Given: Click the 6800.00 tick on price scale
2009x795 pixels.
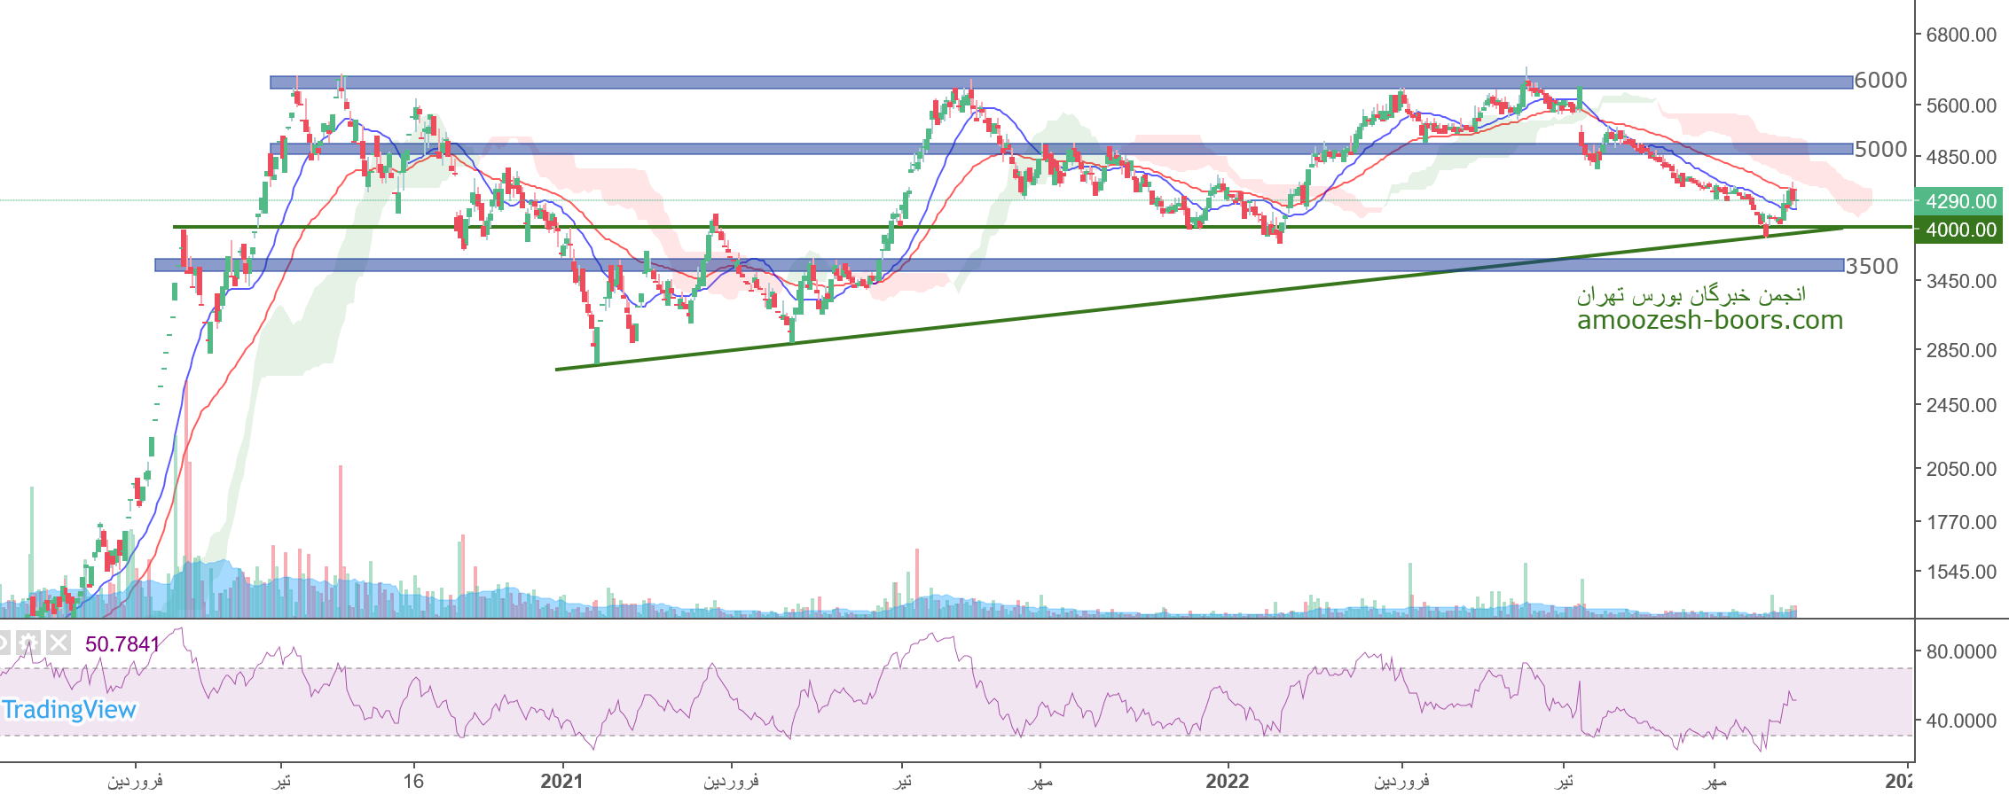Looking at the screenshot, I should (1961, 35).
